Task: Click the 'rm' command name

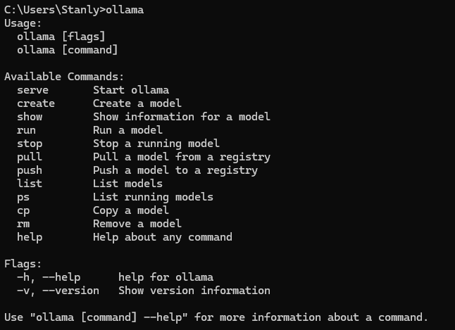Action: click(23, 224)
